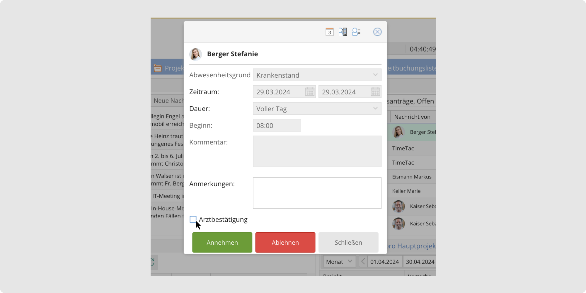Expand the Abwesenheitsgrund Krankenstand dropdown

pyautogui.click(x=317, y=75)
